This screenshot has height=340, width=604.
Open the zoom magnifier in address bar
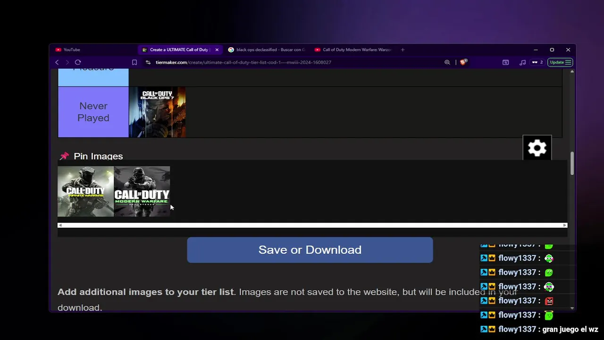[447, 62]
